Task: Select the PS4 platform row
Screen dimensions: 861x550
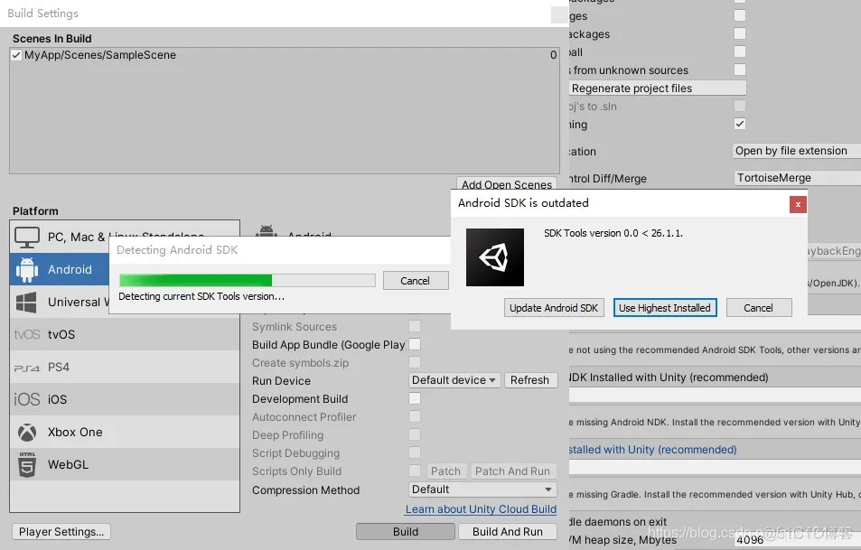Action: [125, 367]
